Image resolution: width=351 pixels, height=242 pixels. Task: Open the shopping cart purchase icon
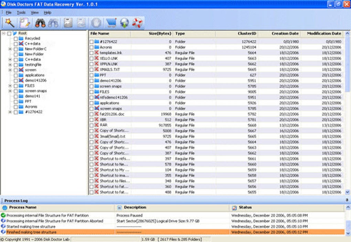[x=111, y=23]
